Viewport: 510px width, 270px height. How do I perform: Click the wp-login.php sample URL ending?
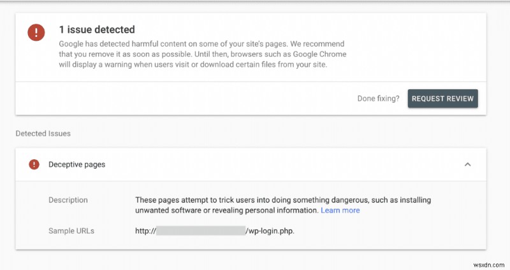point(270,231)
